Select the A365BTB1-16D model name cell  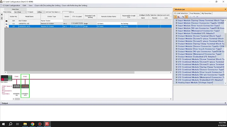(29, 24)
